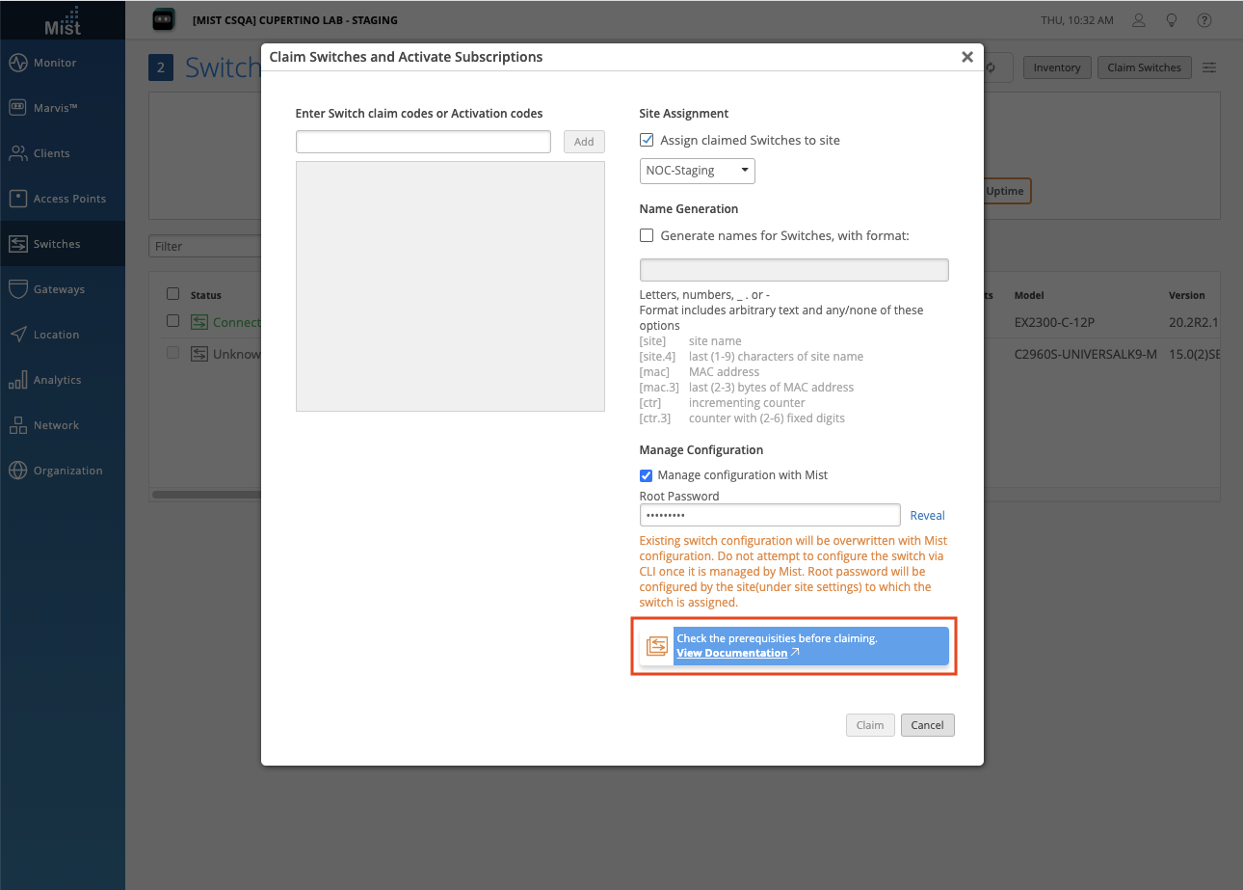This screenshot has width=1243, height=890.
Task: Click the Status column header
Action: 206,295
